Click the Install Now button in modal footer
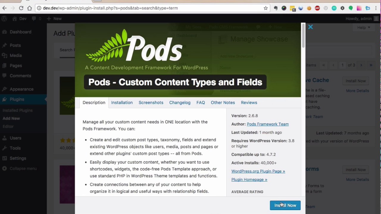The height and width of the screenshot is (214, 381). [285, 205]
